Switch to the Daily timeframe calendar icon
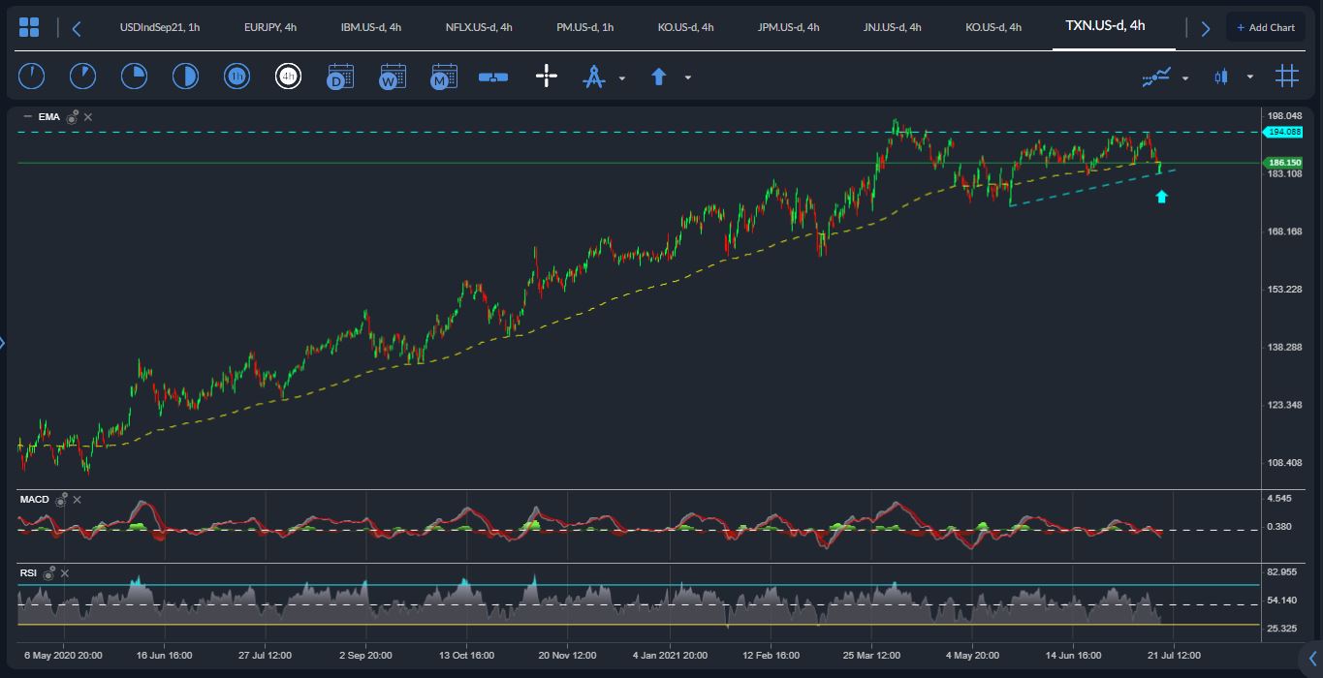The height and width of the screenshot is (678, 1323). (x=340, y=77)
